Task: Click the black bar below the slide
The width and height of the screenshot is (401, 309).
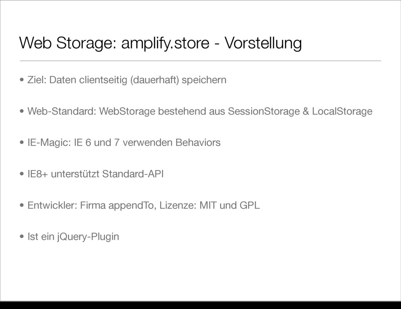Action: [x=200, y=305]
